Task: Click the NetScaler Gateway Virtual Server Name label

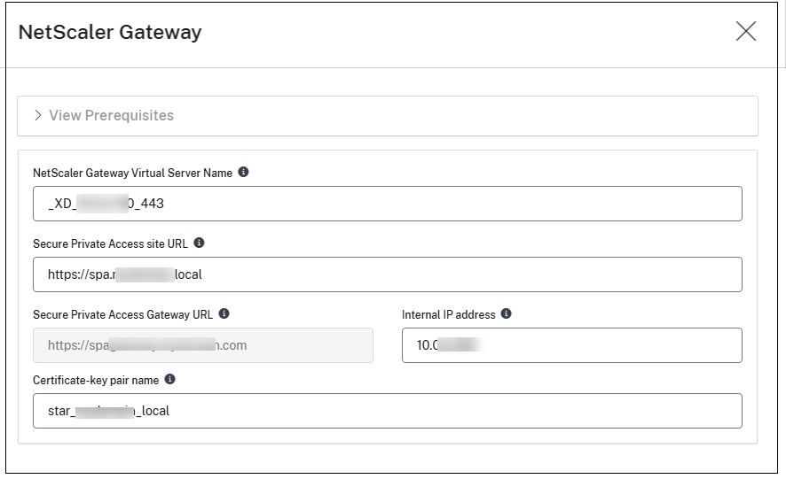Action: tap(132, 174)
